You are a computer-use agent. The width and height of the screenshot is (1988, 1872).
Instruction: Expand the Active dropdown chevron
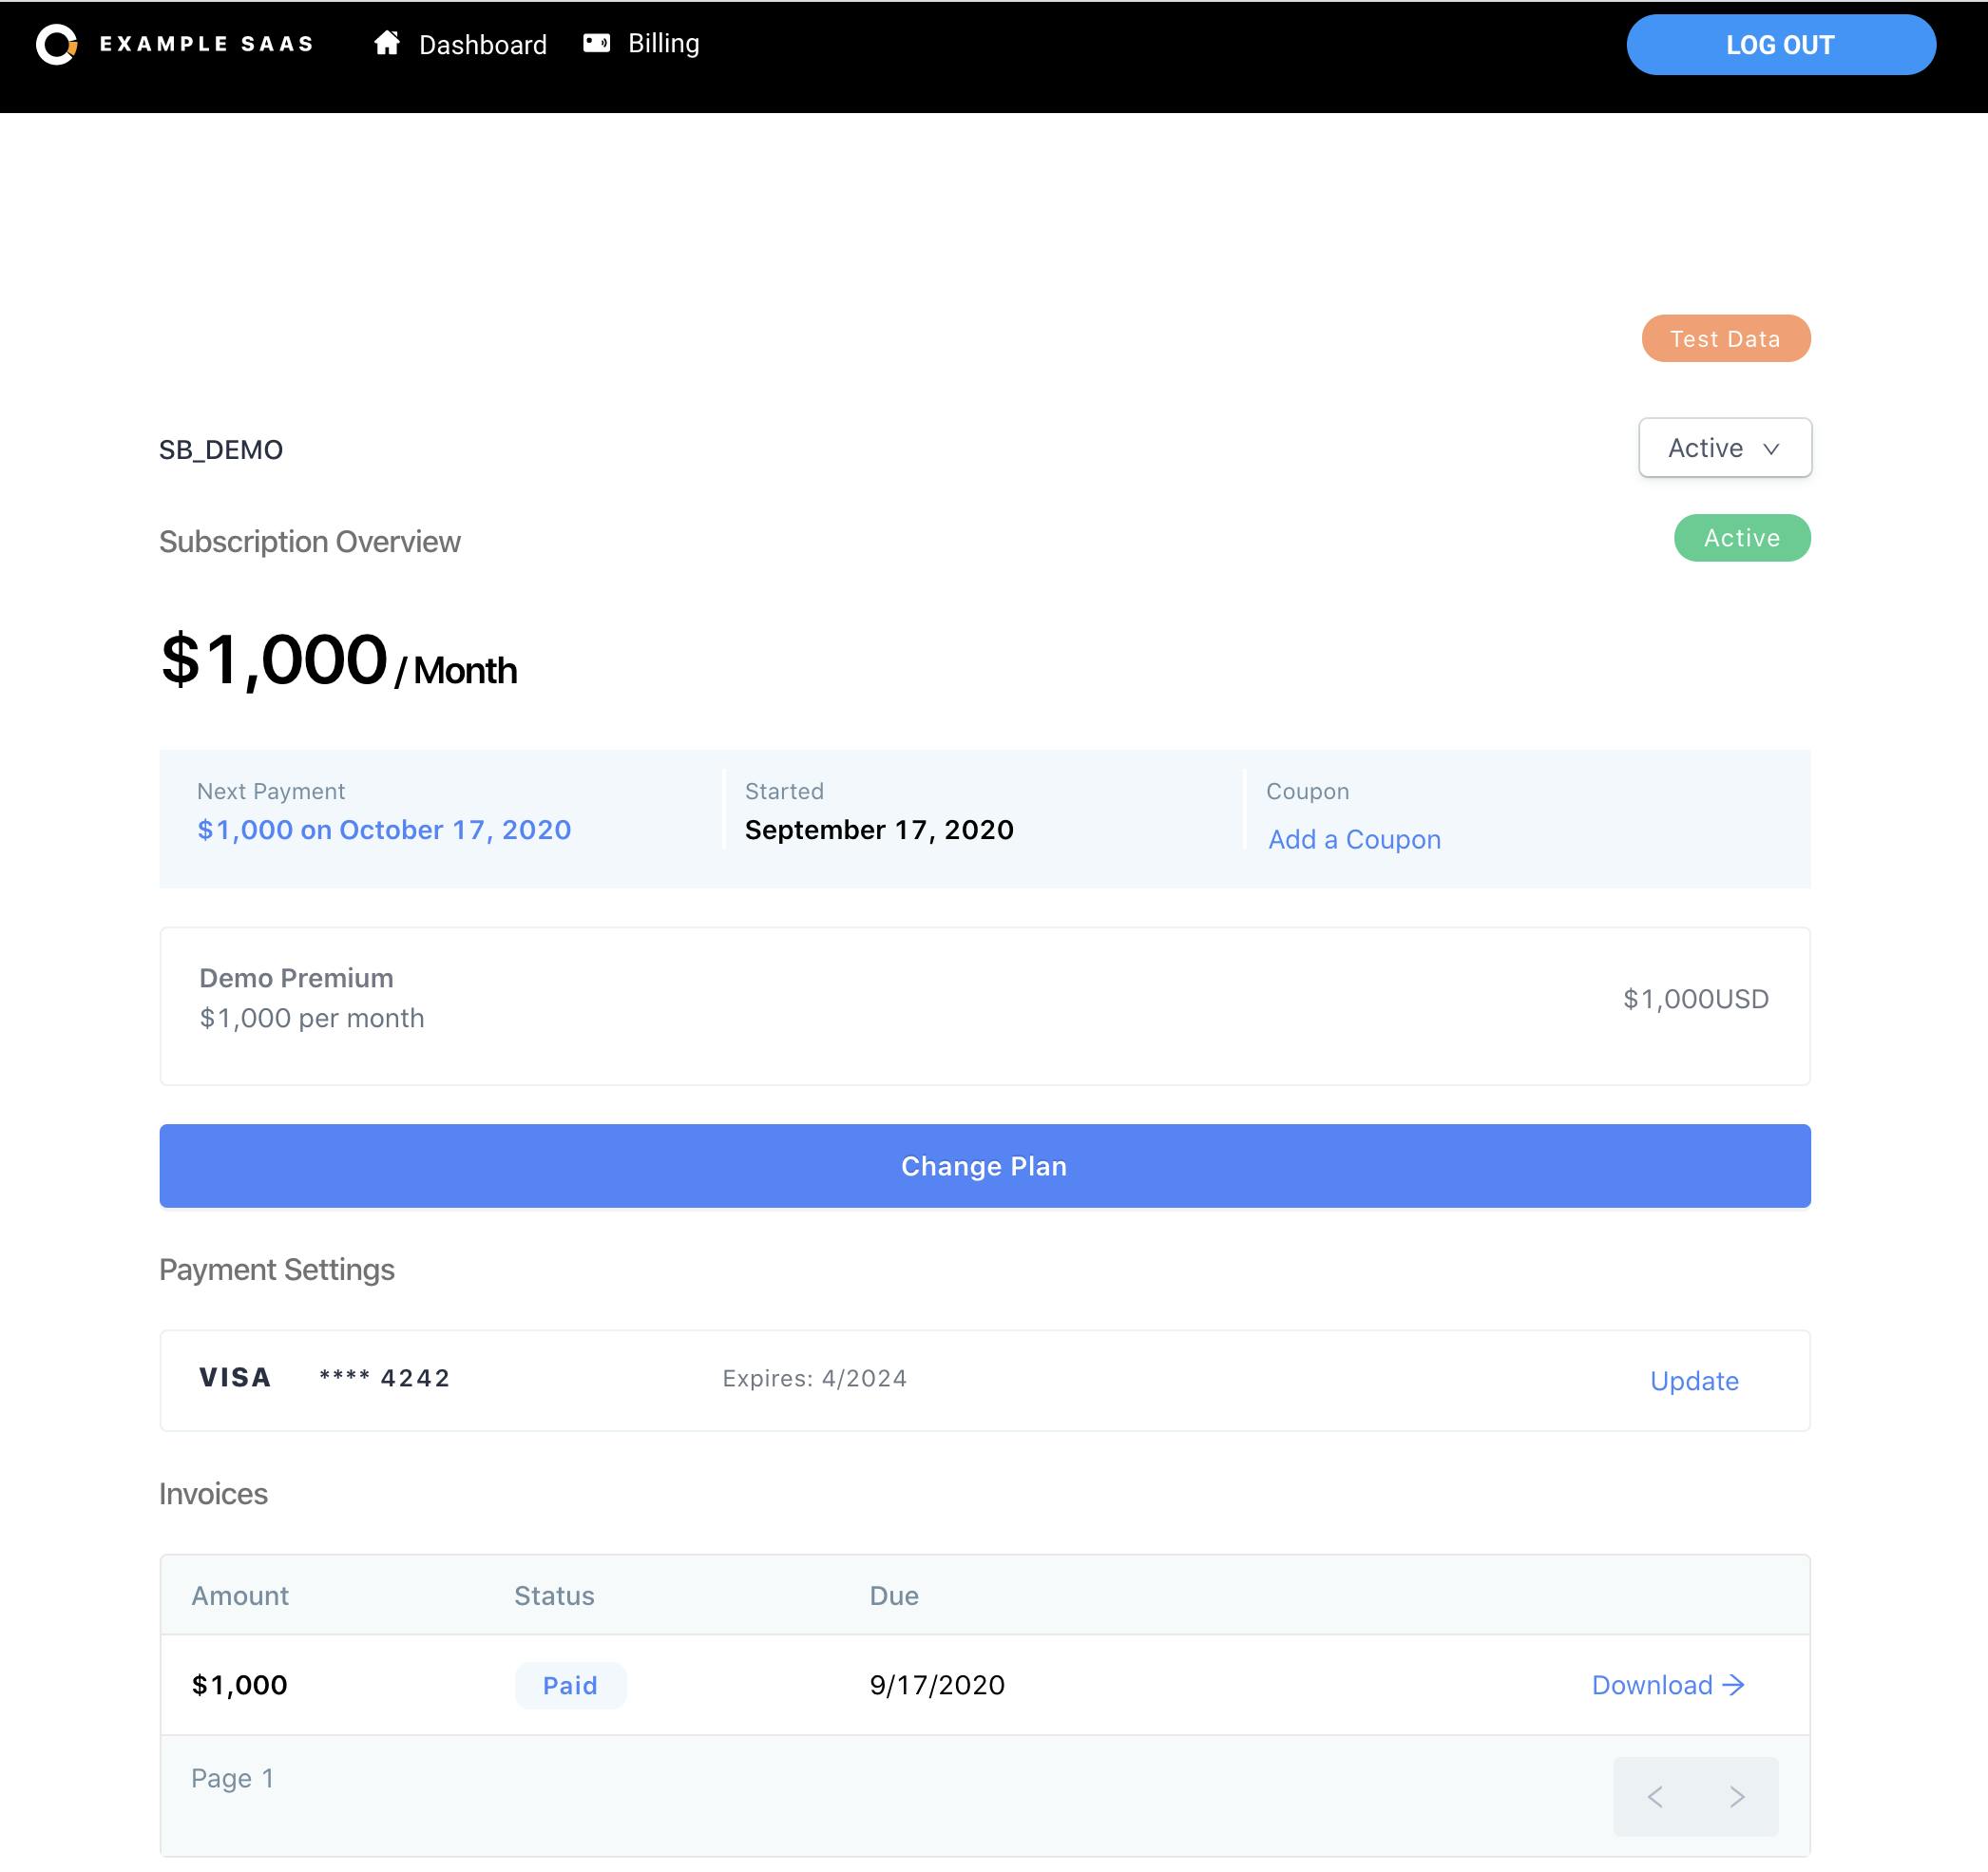[x=1771, y=449]
